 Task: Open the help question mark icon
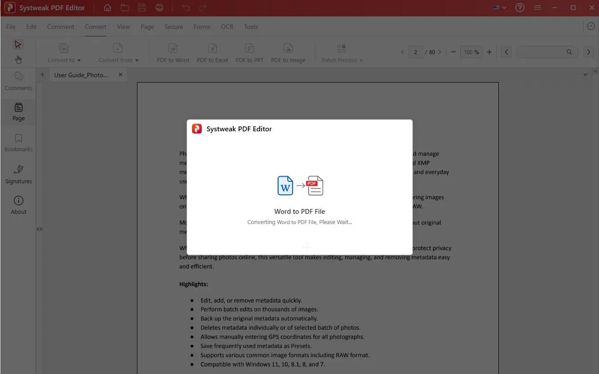point(520,8)
